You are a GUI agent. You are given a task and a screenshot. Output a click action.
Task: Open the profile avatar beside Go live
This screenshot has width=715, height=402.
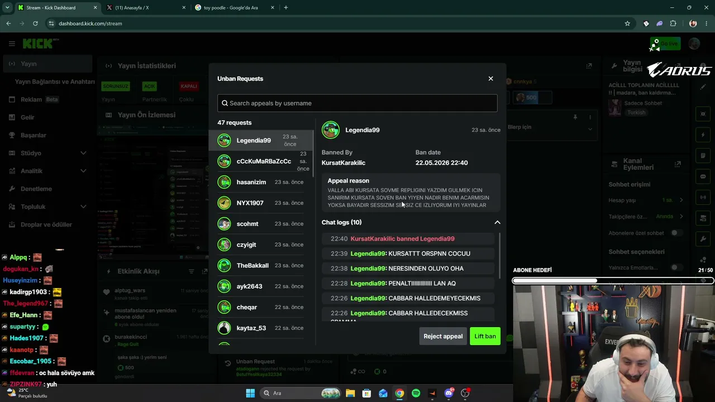[694, 44]
